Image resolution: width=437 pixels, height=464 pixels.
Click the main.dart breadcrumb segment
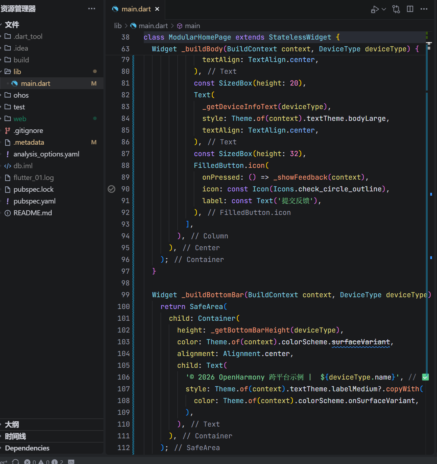pos(149,26)
